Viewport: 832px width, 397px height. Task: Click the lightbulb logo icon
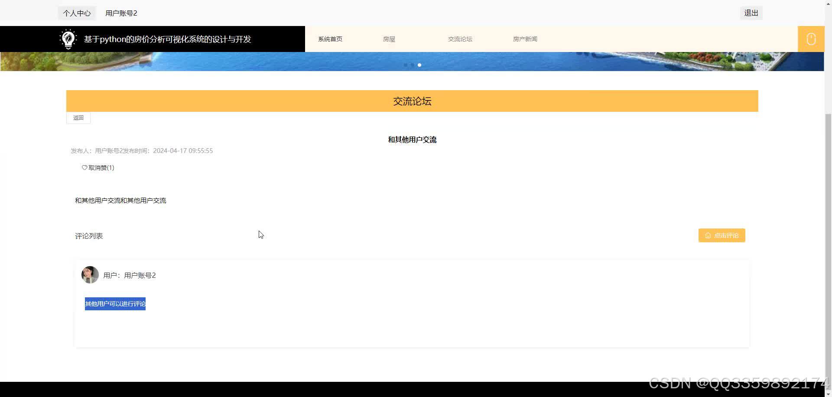pyautogui.click(x=68, y=39)
